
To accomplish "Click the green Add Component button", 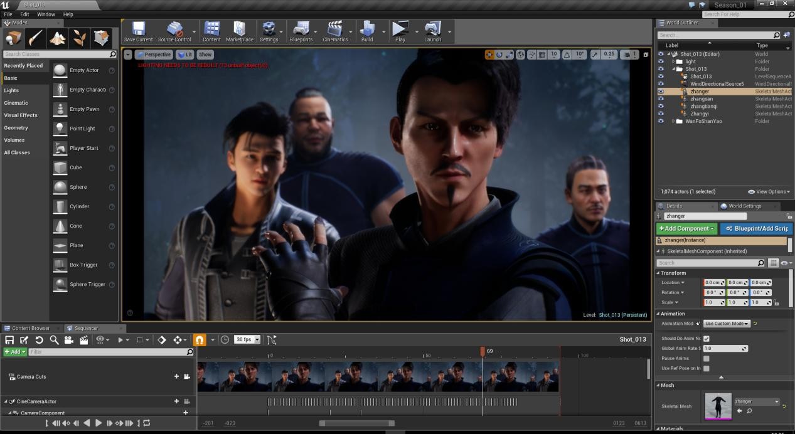I will pos(686,228).
